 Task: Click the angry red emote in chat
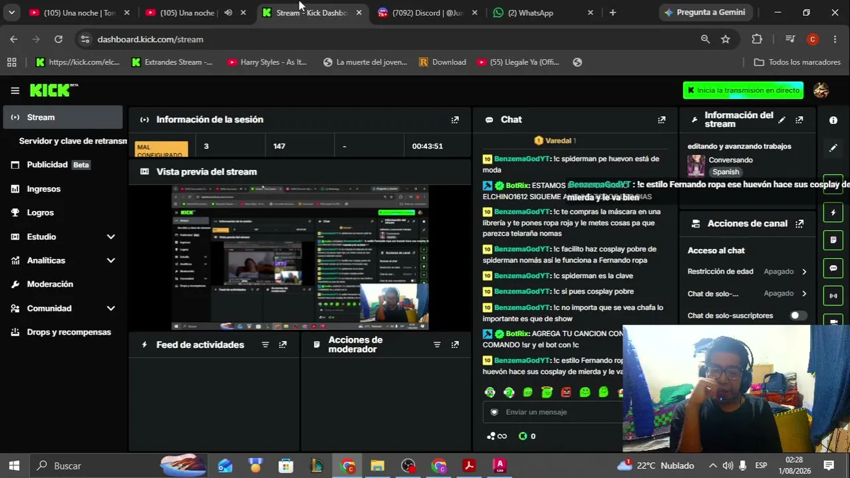[566, 392]
